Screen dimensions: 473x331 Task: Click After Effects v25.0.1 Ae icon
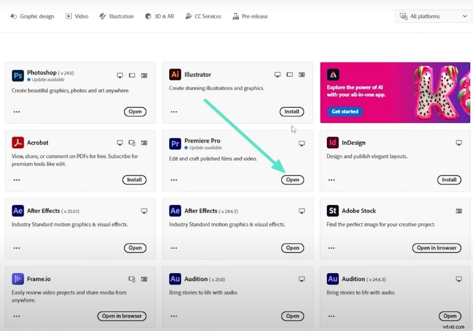pos(18,211)
